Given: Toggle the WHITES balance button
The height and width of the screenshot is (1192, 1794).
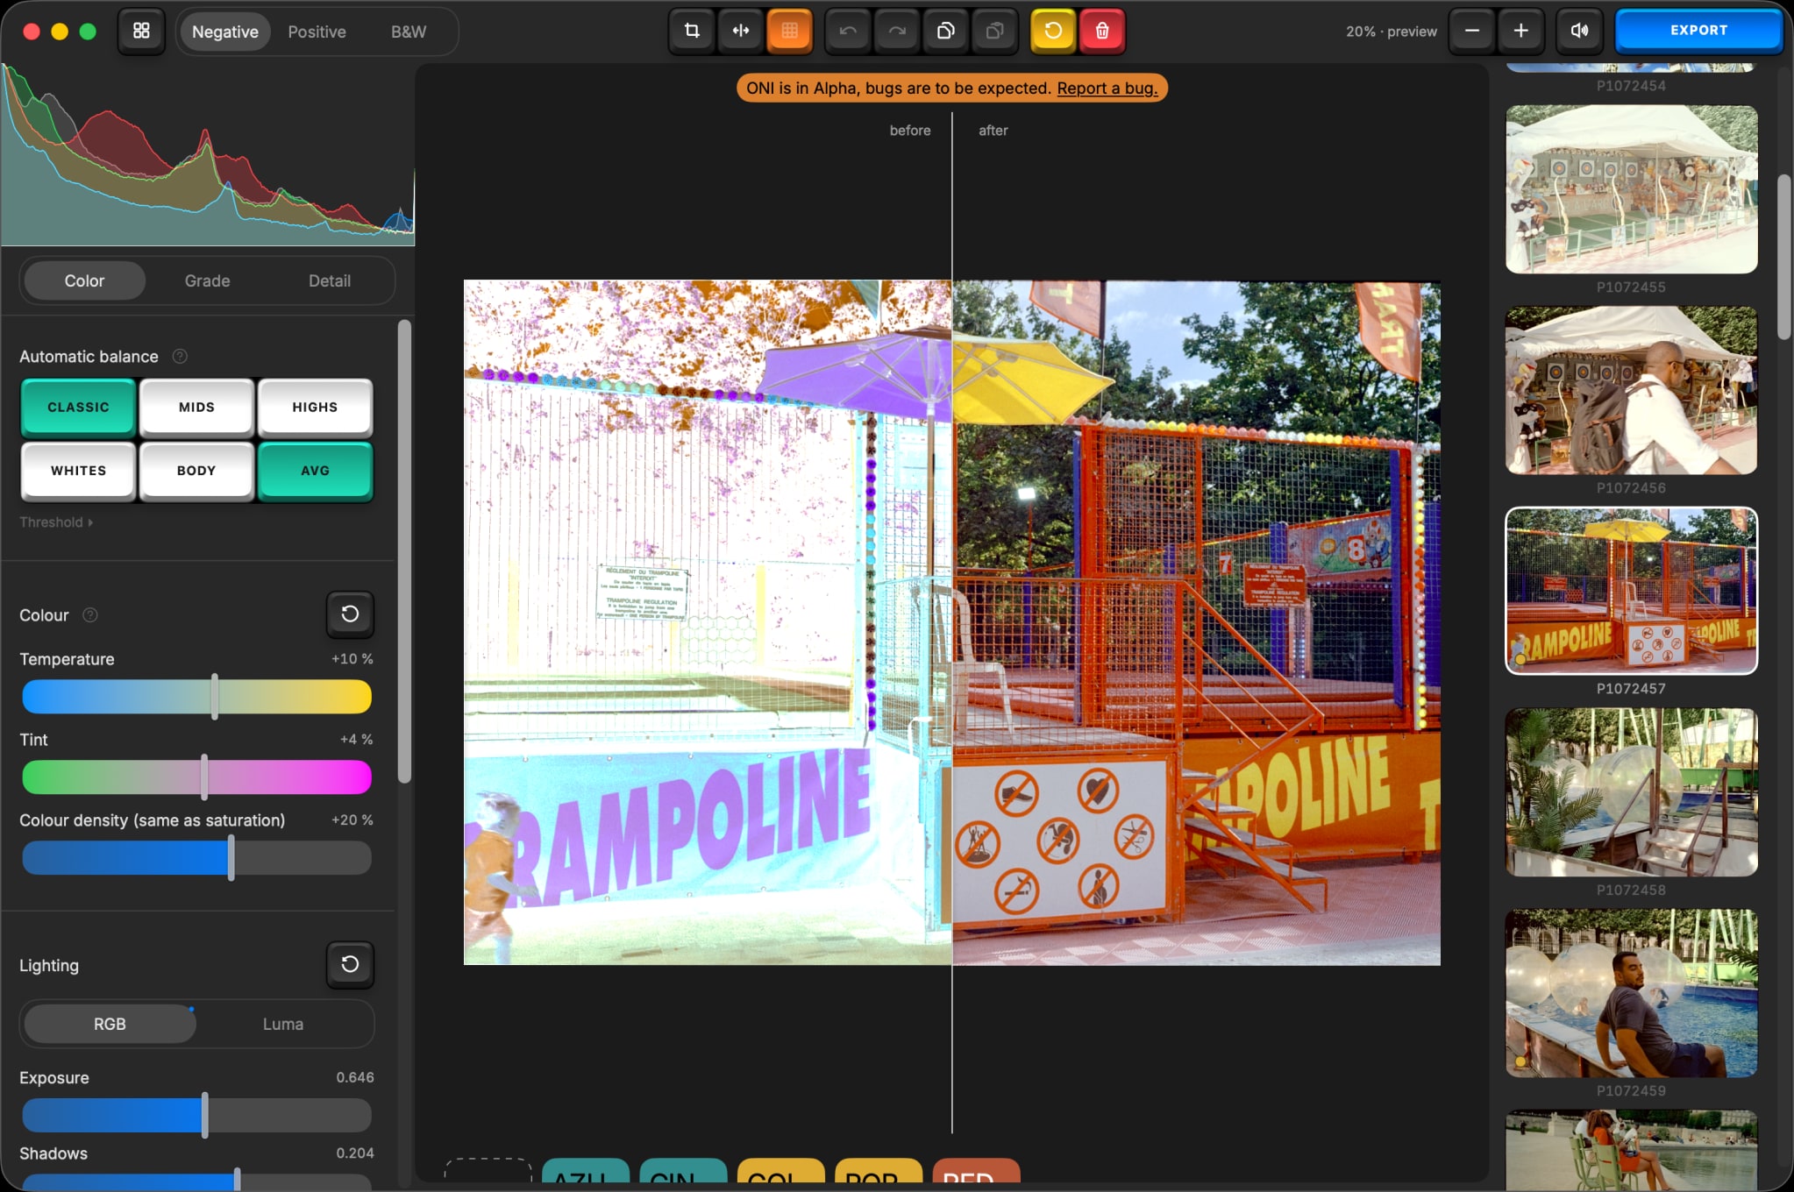Looking at the screenshot, I should [x=78, y=471].
